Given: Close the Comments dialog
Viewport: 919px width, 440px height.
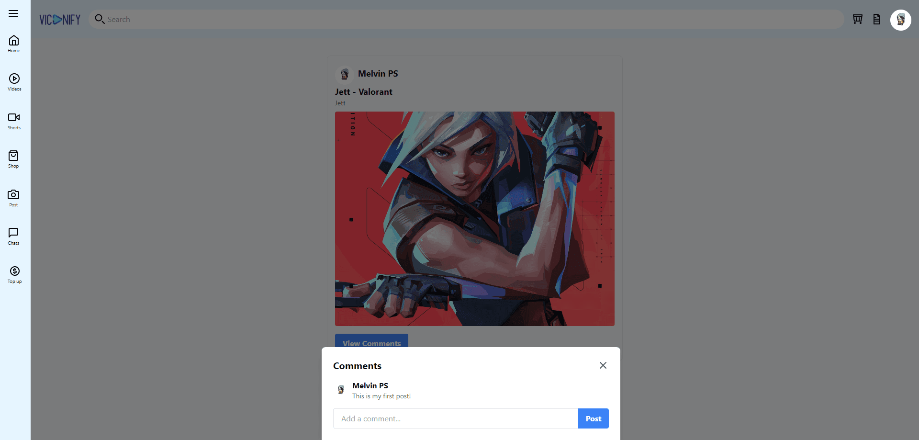Looking at the screenshot, I should (603, 365).
